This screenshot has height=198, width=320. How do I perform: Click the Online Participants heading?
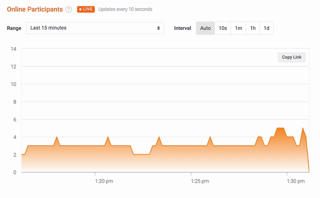(35, 10)
